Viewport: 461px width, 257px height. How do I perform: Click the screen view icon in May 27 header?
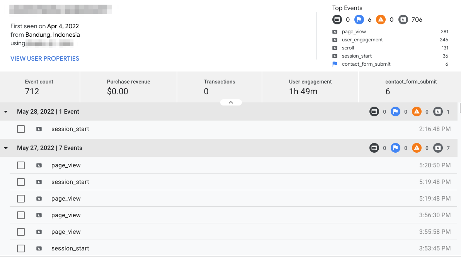pyautogui.click(x=374, y=148)
